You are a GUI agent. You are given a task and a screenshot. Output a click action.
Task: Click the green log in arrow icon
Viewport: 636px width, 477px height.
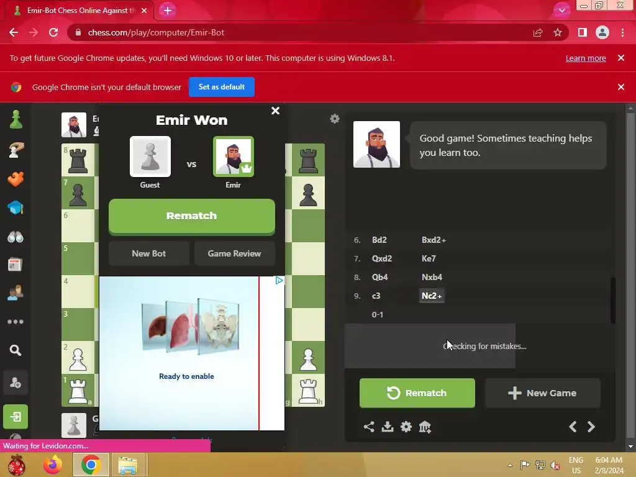pos(16,417)
